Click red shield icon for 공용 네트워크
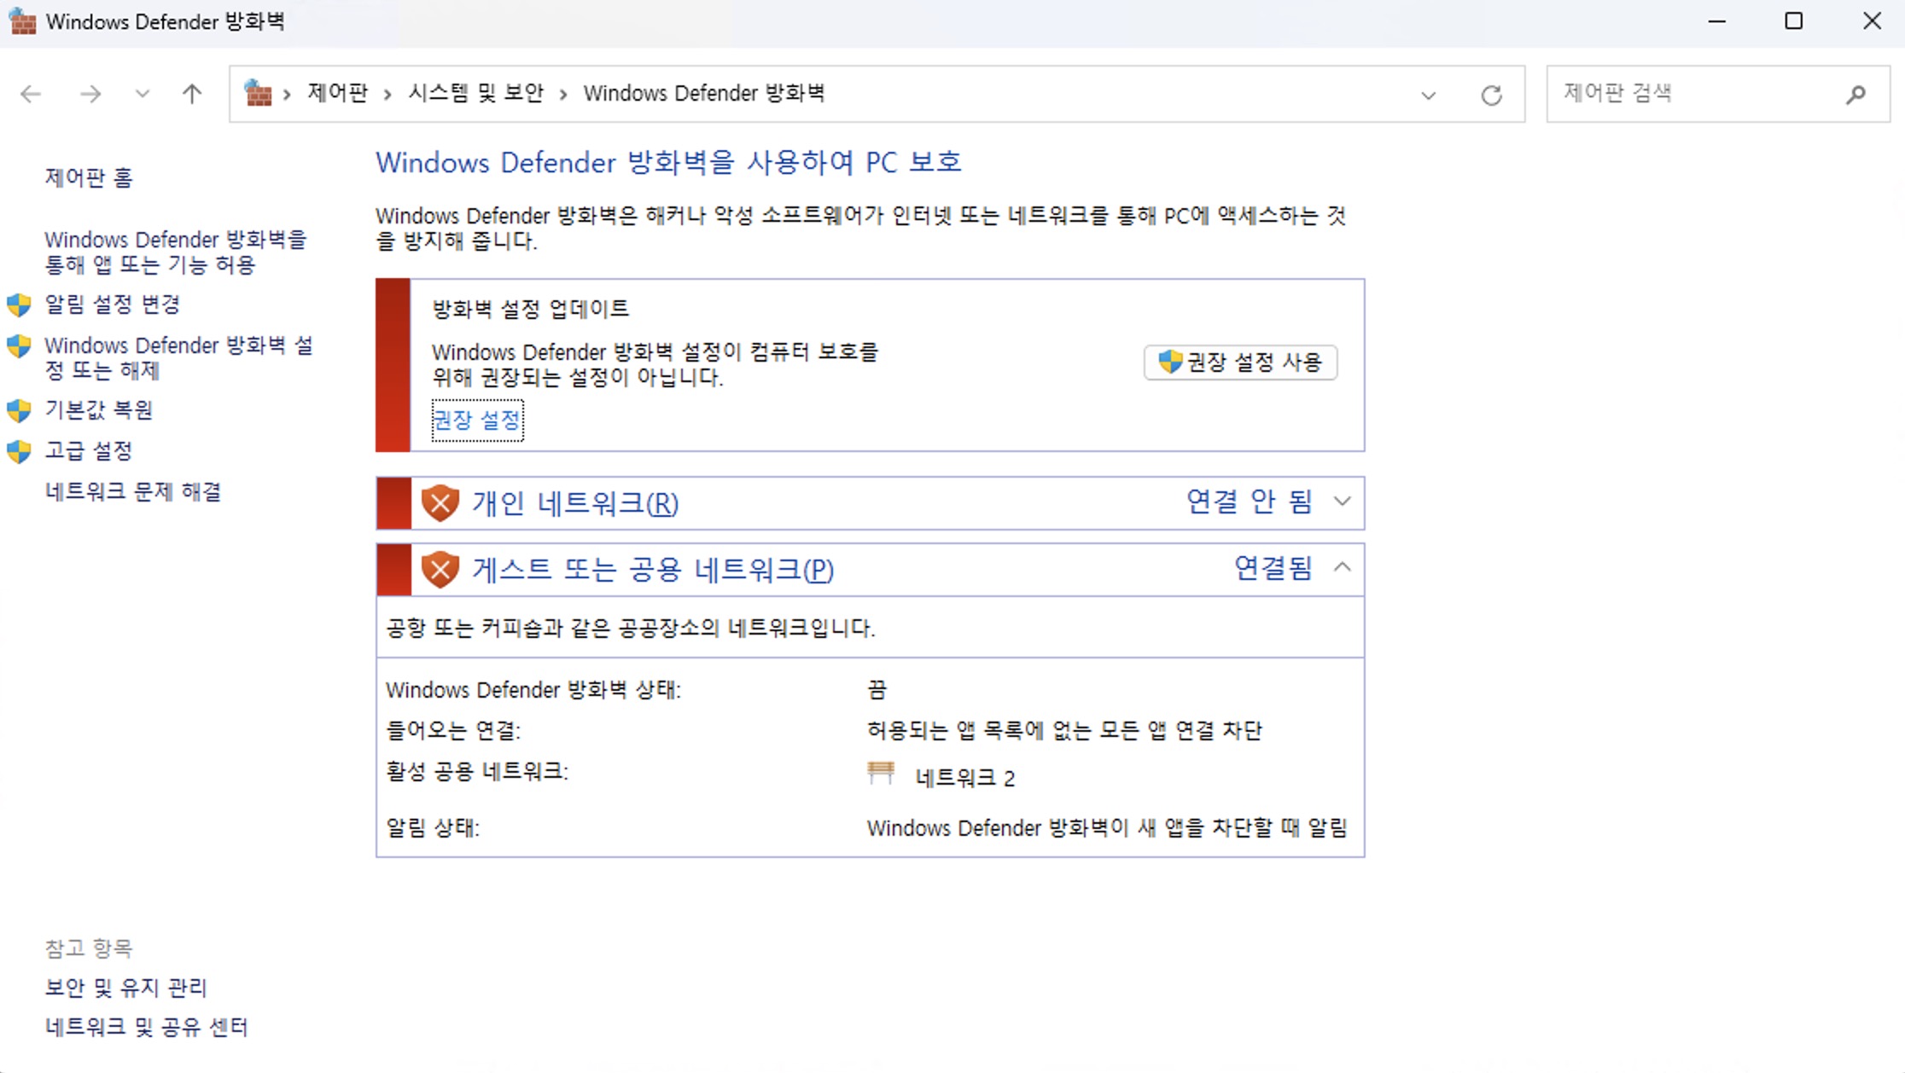 pos(440,570)
